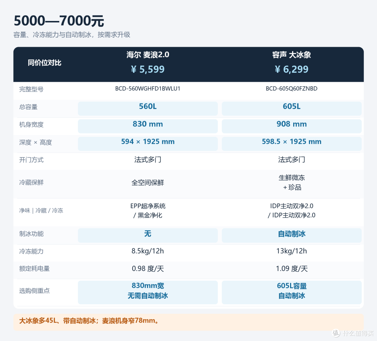Screen dimensions: 377x341
Task: Click the 全空间保鲜 cell
Action: pos(148,183)
